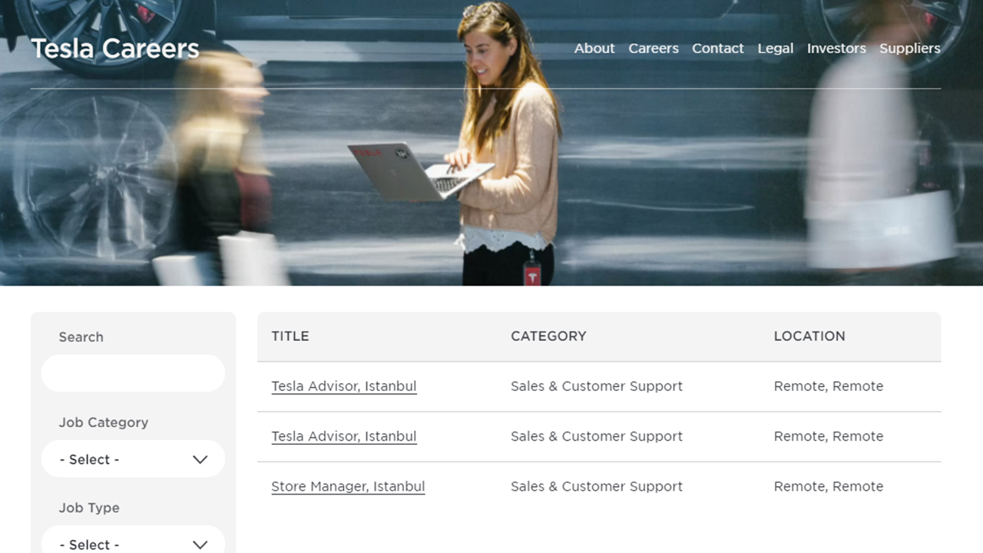
Task: Click the CATEGORY column header
Action: (x=548, y=336)
